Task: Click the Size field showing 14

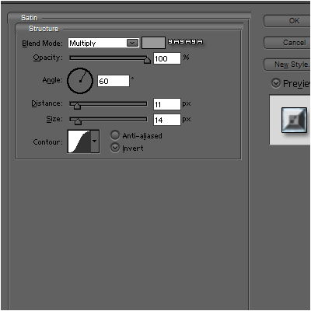Action: [167, 120]
